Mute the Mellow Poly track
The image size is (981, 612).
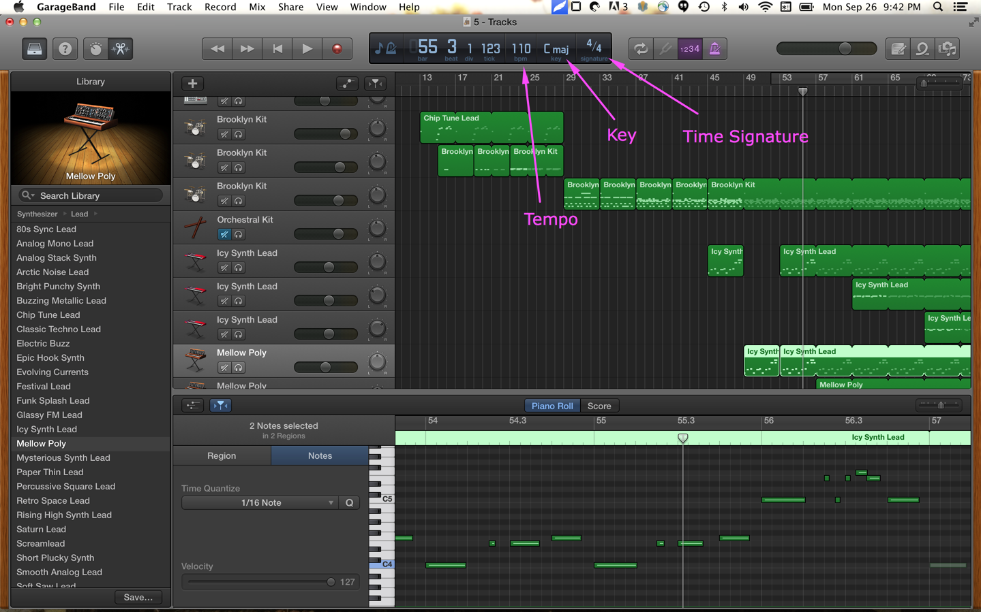click(x=224, y=368)
